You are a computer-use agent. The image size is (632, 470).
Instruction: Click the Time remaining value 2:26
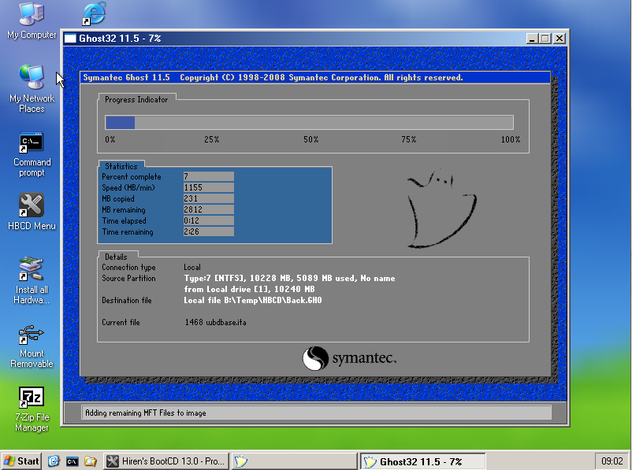tap(208, 231)
